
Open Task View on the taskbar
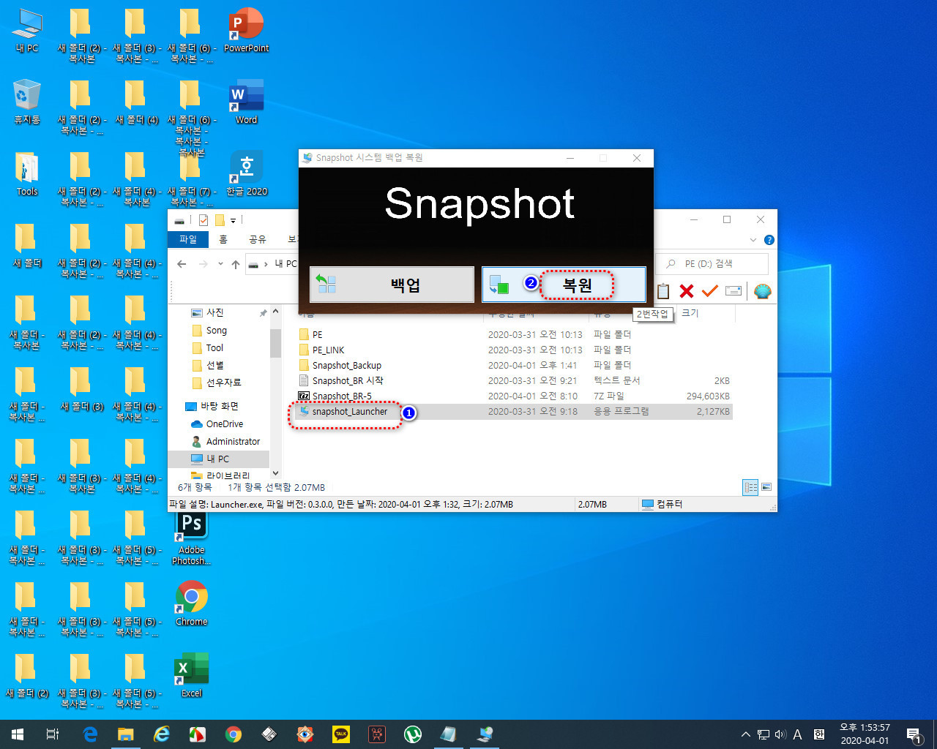coord(53,734)
